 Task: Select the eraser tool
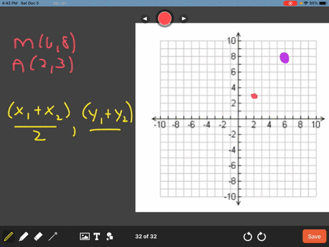38,237
